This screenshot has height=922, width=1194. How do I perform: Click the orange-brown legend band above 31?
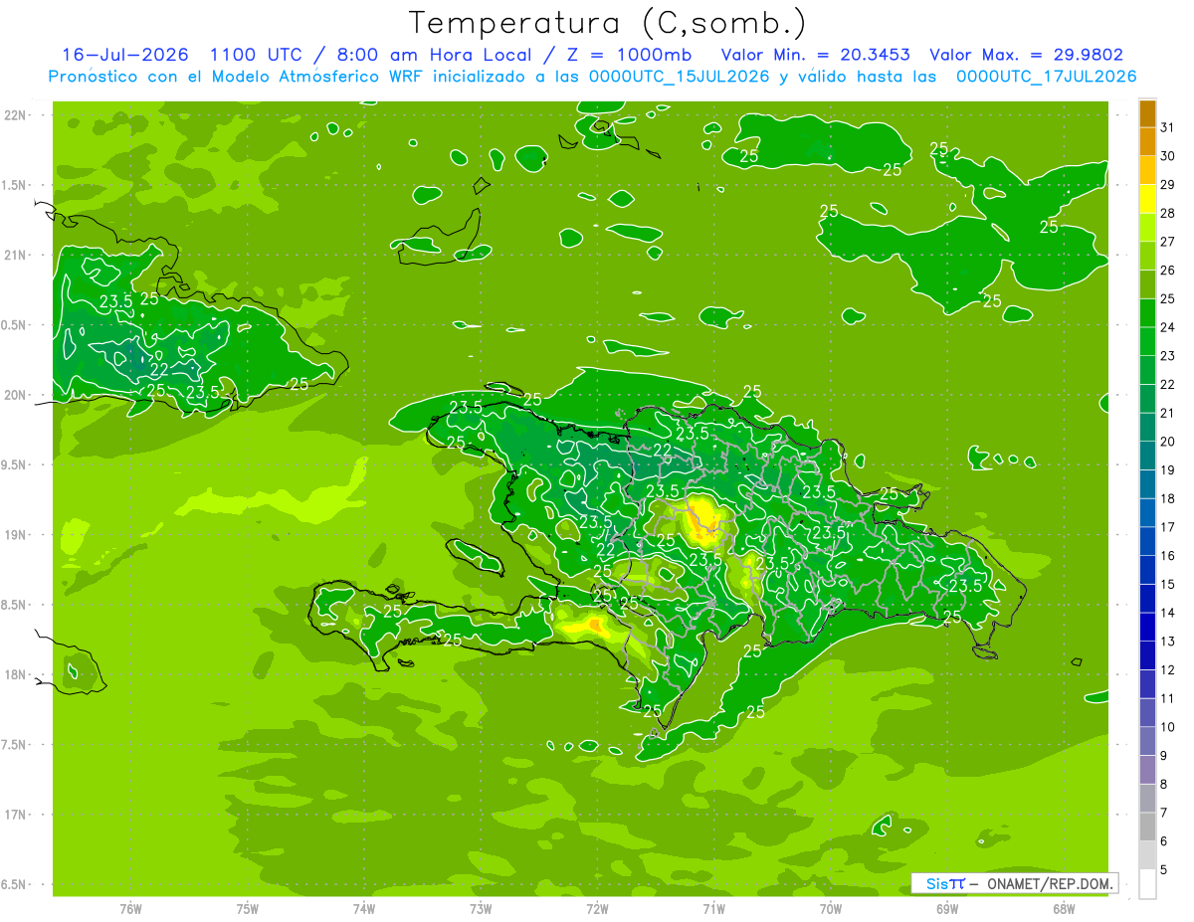1147,113
